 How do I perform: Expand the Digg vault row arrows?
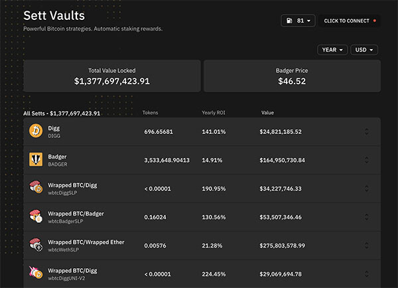pyautogui.click(x=367, y=131)
